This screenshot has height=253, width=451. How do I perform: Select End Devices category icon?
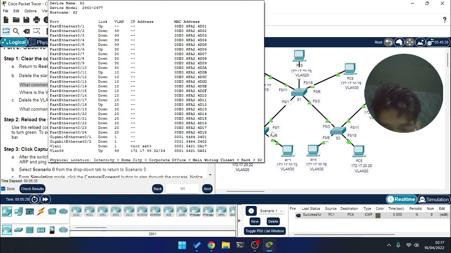pyautogui.click(x=18, y=211)
